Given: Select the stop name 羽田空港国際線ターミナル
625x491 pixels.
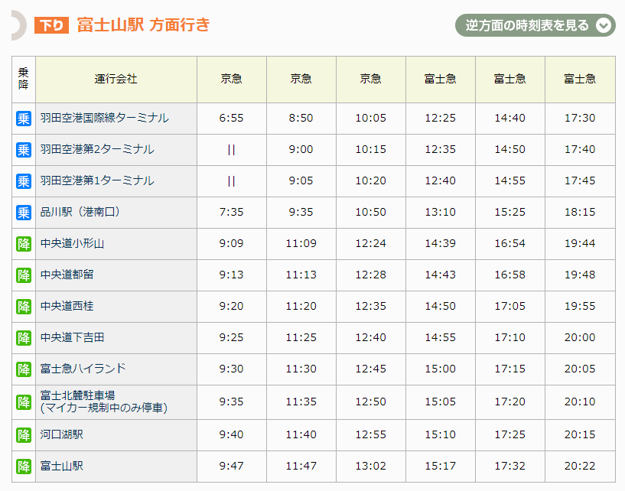Looking at the screenshot, I should point(105,118).
